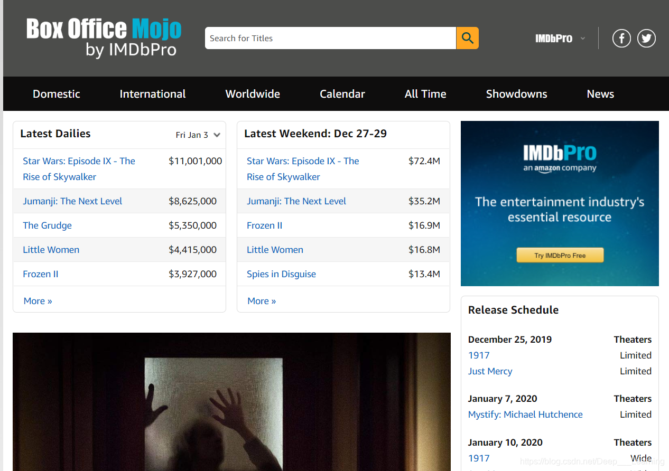Click the $16.8M weekend gross value
The image size is (669, 471).
coord(424,250)
